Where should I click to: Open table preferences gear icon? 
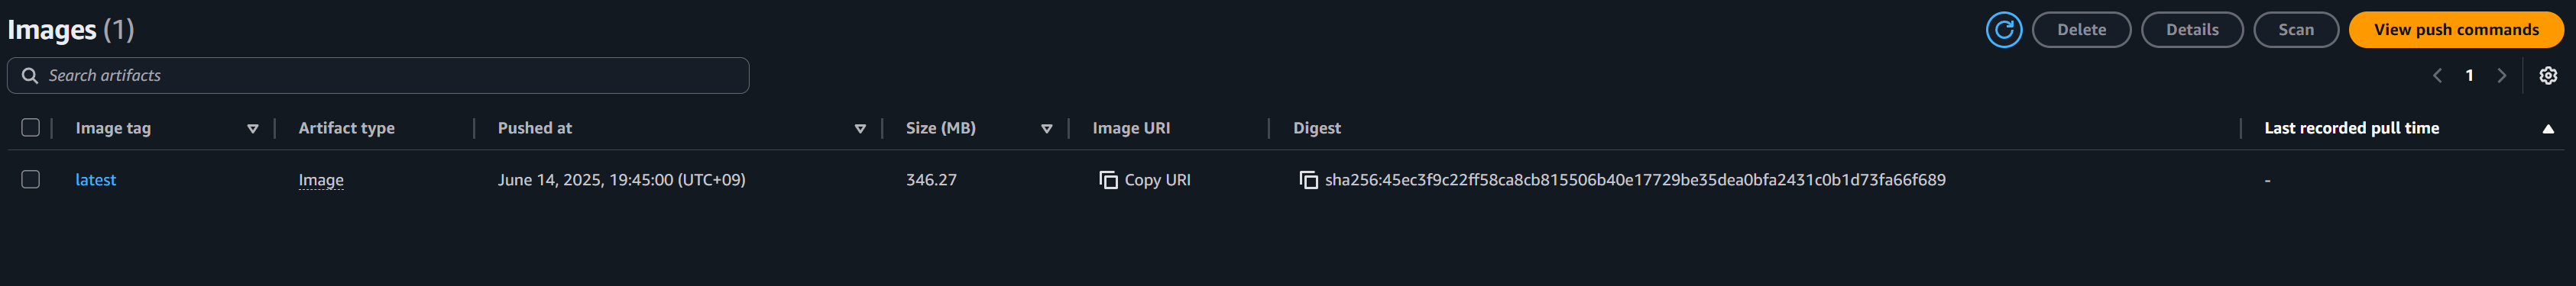(x=2548, y=76)
